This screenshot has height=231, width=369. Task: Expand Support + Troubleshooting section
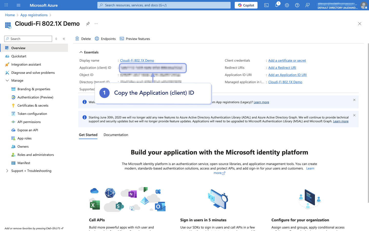click(x=7, y=171)
